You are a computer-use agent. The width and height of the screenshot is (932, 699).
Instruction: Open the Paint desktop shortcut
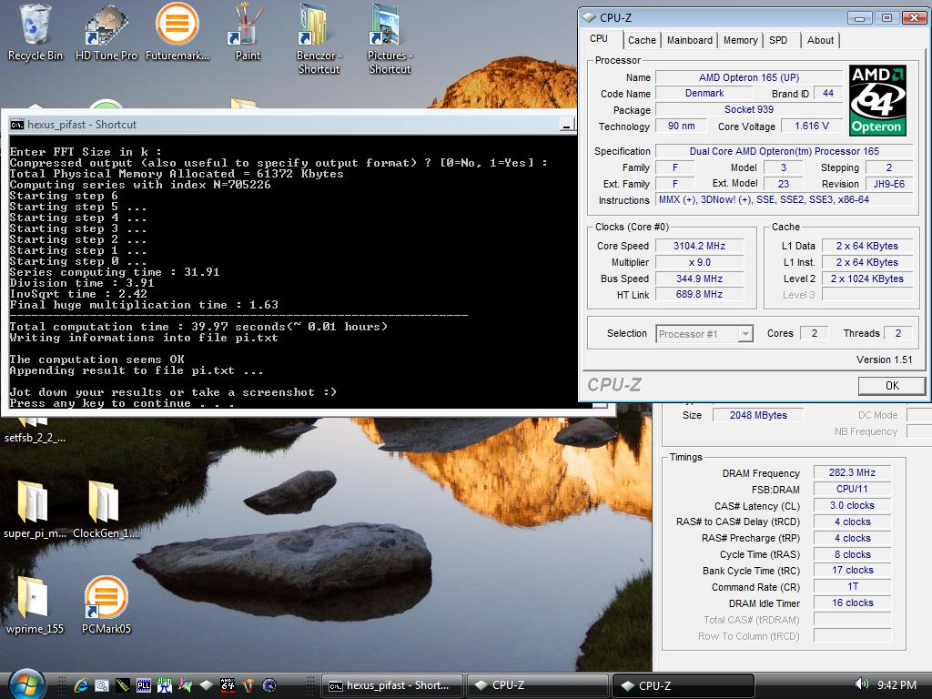[248, 33]
